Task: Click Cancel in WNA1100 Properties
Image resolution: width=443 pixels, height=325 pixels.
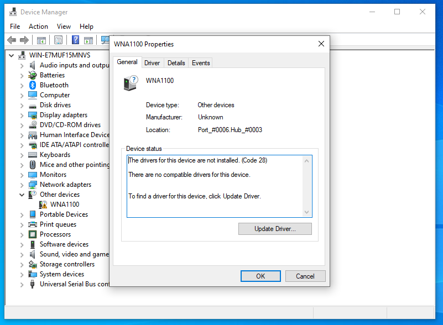Action: (305, 276)
